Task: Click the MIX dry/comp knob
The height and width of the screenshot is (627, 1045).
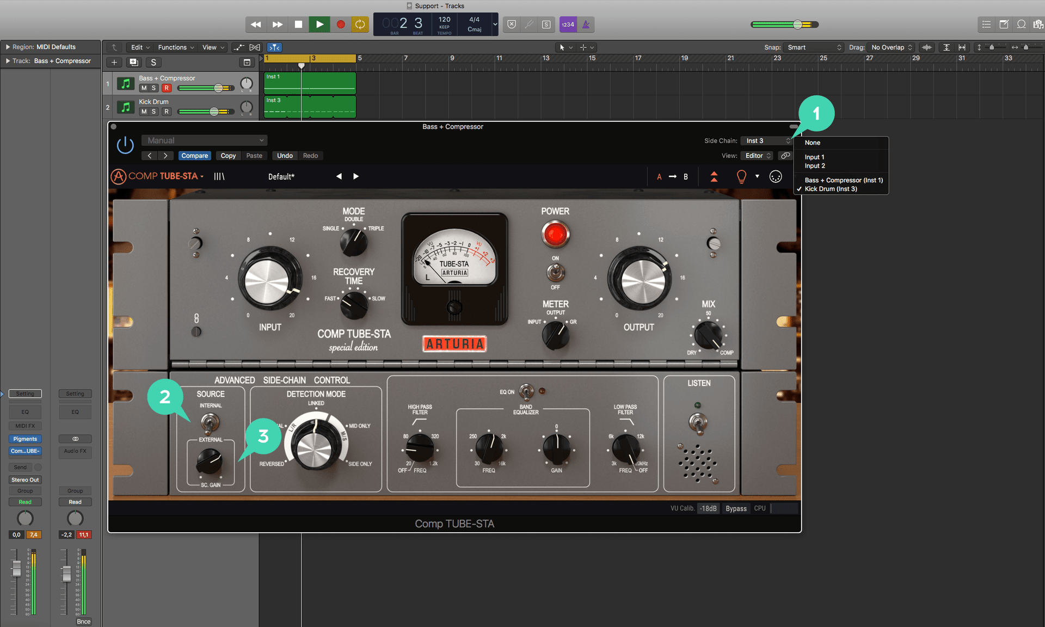Action: point(709,335)
